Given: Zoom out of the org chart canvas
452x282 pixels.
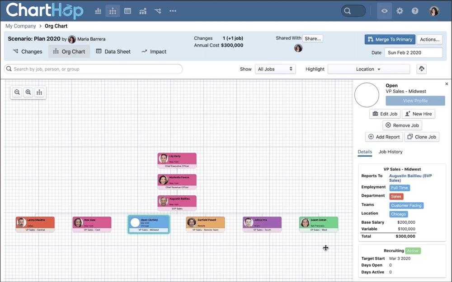Looking at the screenshot, I should [x=17, y=92].
